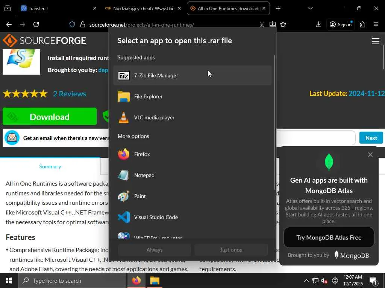Image resolution: width=385 pixels, height=288 pixels.
Task: Click the install web app icon in address bar
Action: (273, 24)
